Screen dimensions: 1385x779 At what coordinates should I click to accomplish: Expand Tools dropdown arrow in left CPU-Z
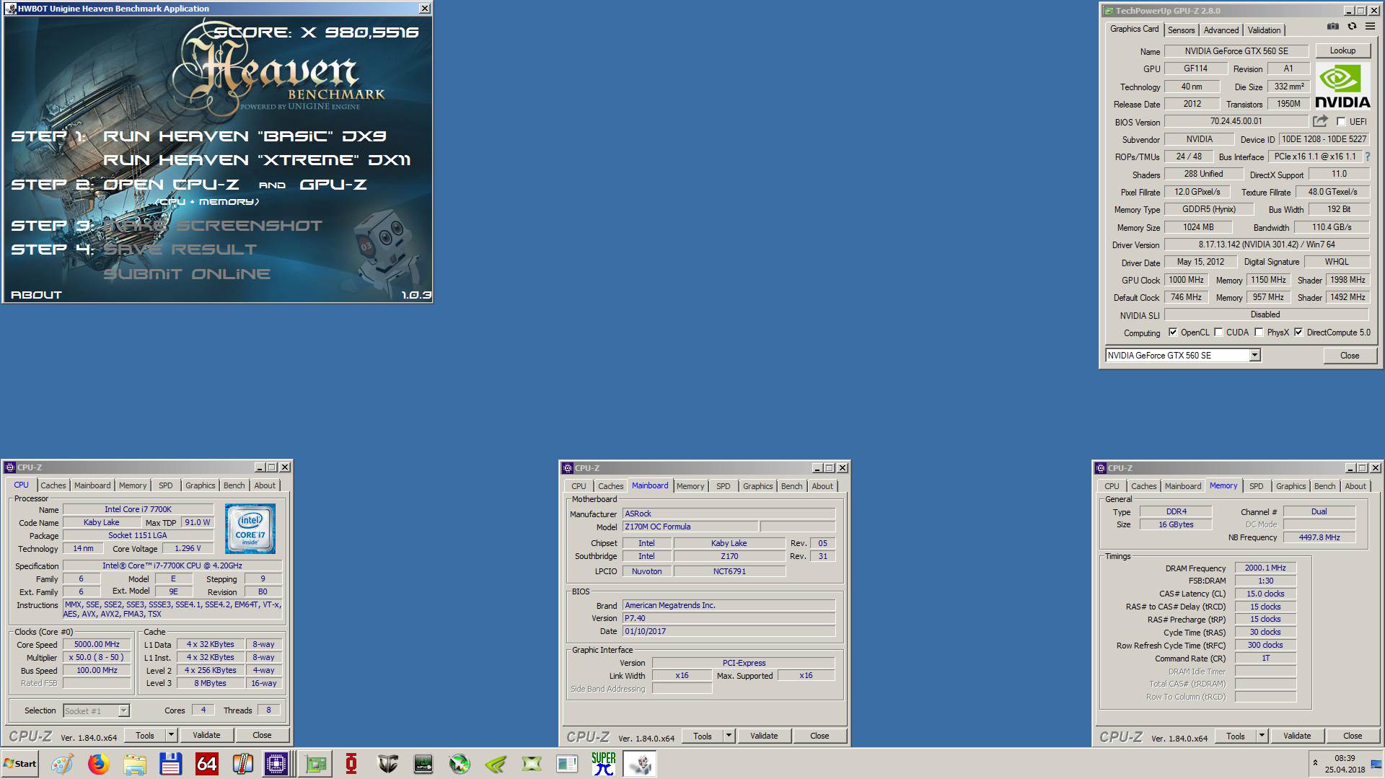coord(171,735)
